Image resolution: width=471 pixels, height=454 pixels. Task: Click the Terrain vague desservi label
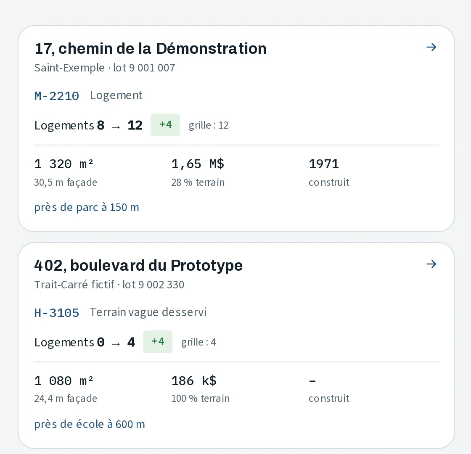148,312
